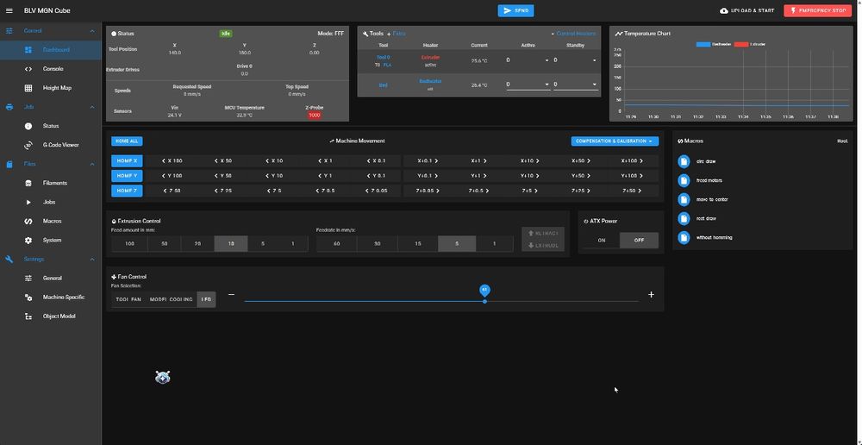
Task: Open the hamburger navigation menu
Action: 9,10
